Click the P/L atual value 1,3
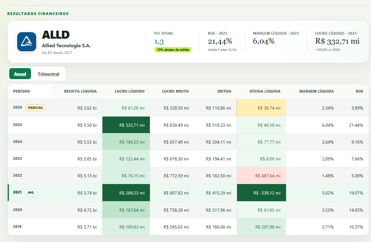This screenshot has height=242, width=371. tap(159, 41)
